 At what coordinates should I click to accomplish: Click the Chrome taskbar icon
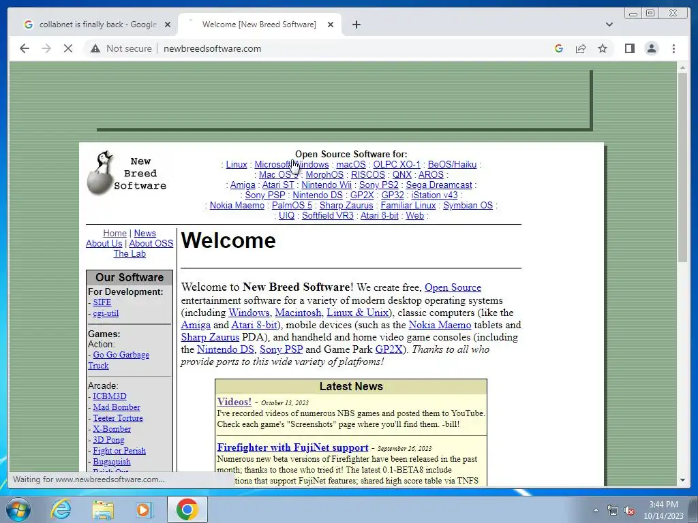[x=187, y=509]
